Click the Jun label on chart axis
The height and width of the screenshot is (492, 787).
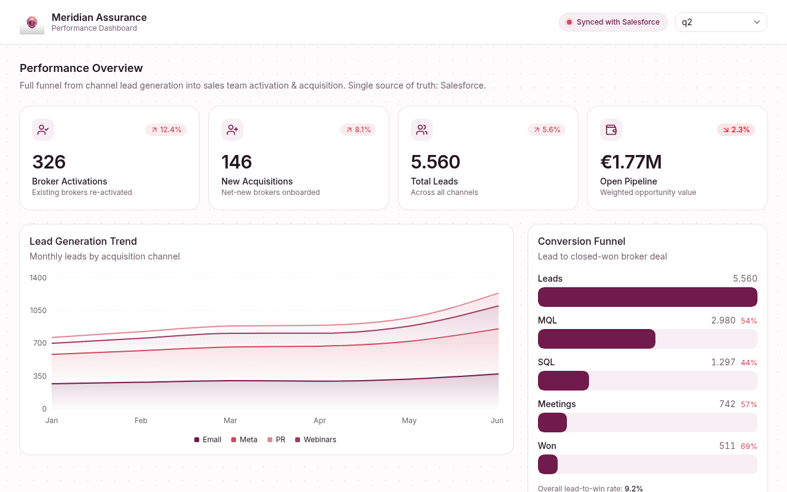point(497,421)
